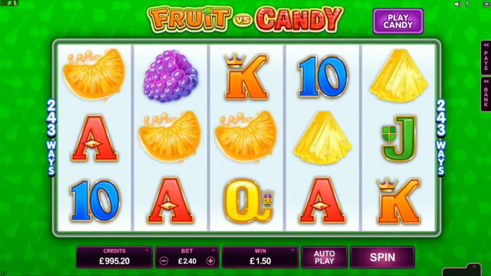Mute the game sound speaker icon
Viewport: 491px width, 276px height.
click(x=457, y=4)
